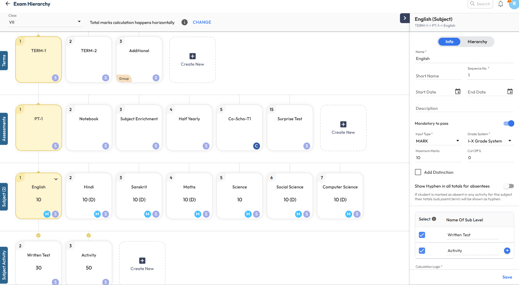Open the End Date calendar picker
Image resolution: width=519 pixels, height=285 pixels.
pos(510,92)
